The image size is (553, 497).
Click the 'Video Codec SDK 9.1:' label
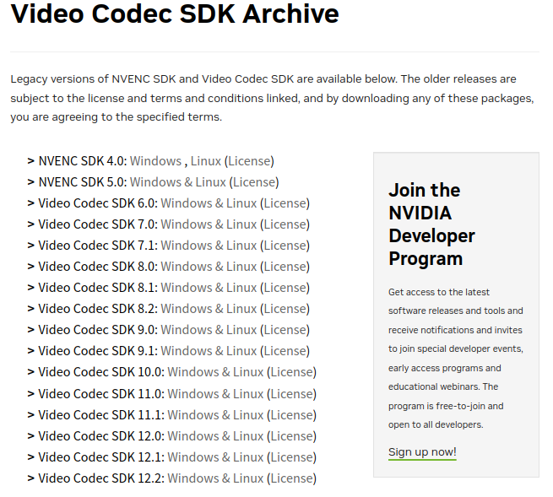[x=98, y=351]
